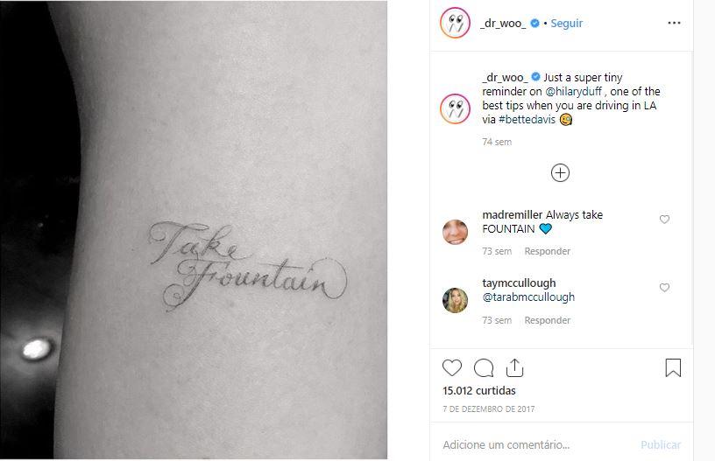Screen dimensions: 715x461
Task: Click the share post icon
Action: point(514,368)
